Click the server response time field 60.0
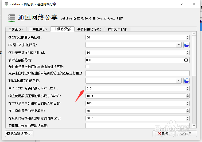The image size is (202, 142). [x=135, y=118]
